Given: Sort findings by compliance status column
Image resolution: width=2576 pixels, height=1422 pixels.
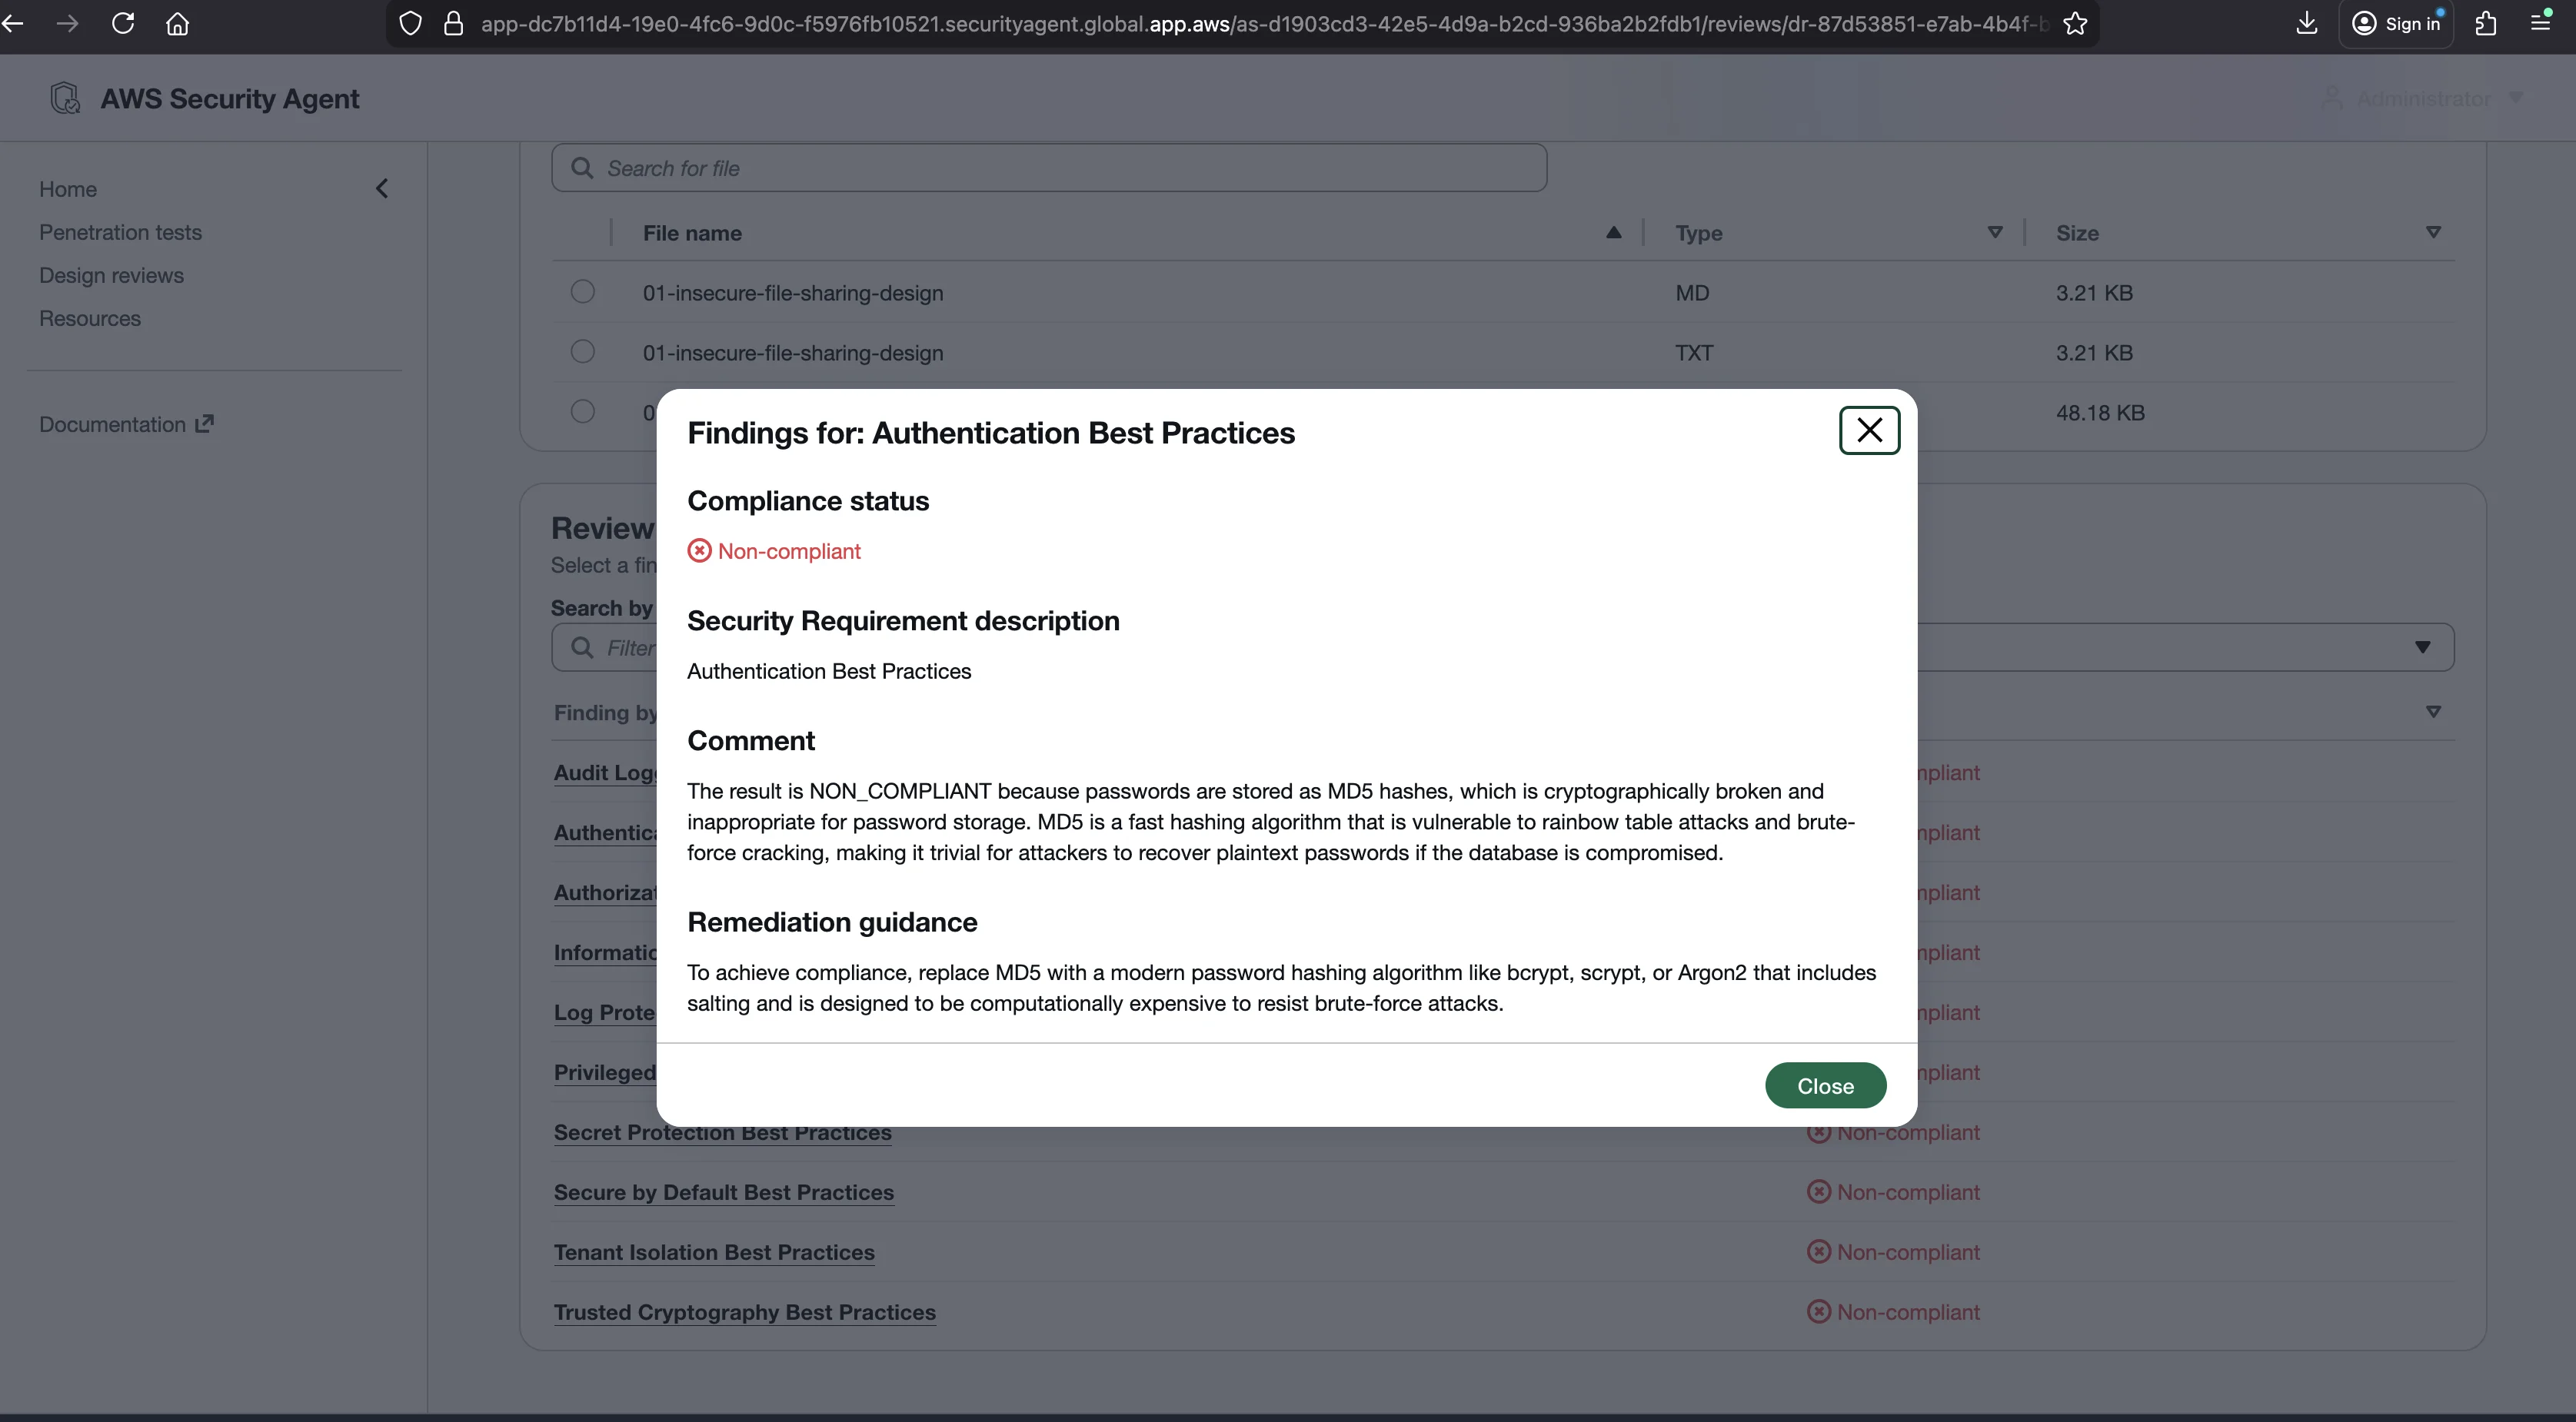Looking at the screenshot, I should click(x=2433, y=712).
